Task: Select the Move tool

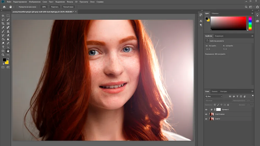Action: tap(3, 16)
